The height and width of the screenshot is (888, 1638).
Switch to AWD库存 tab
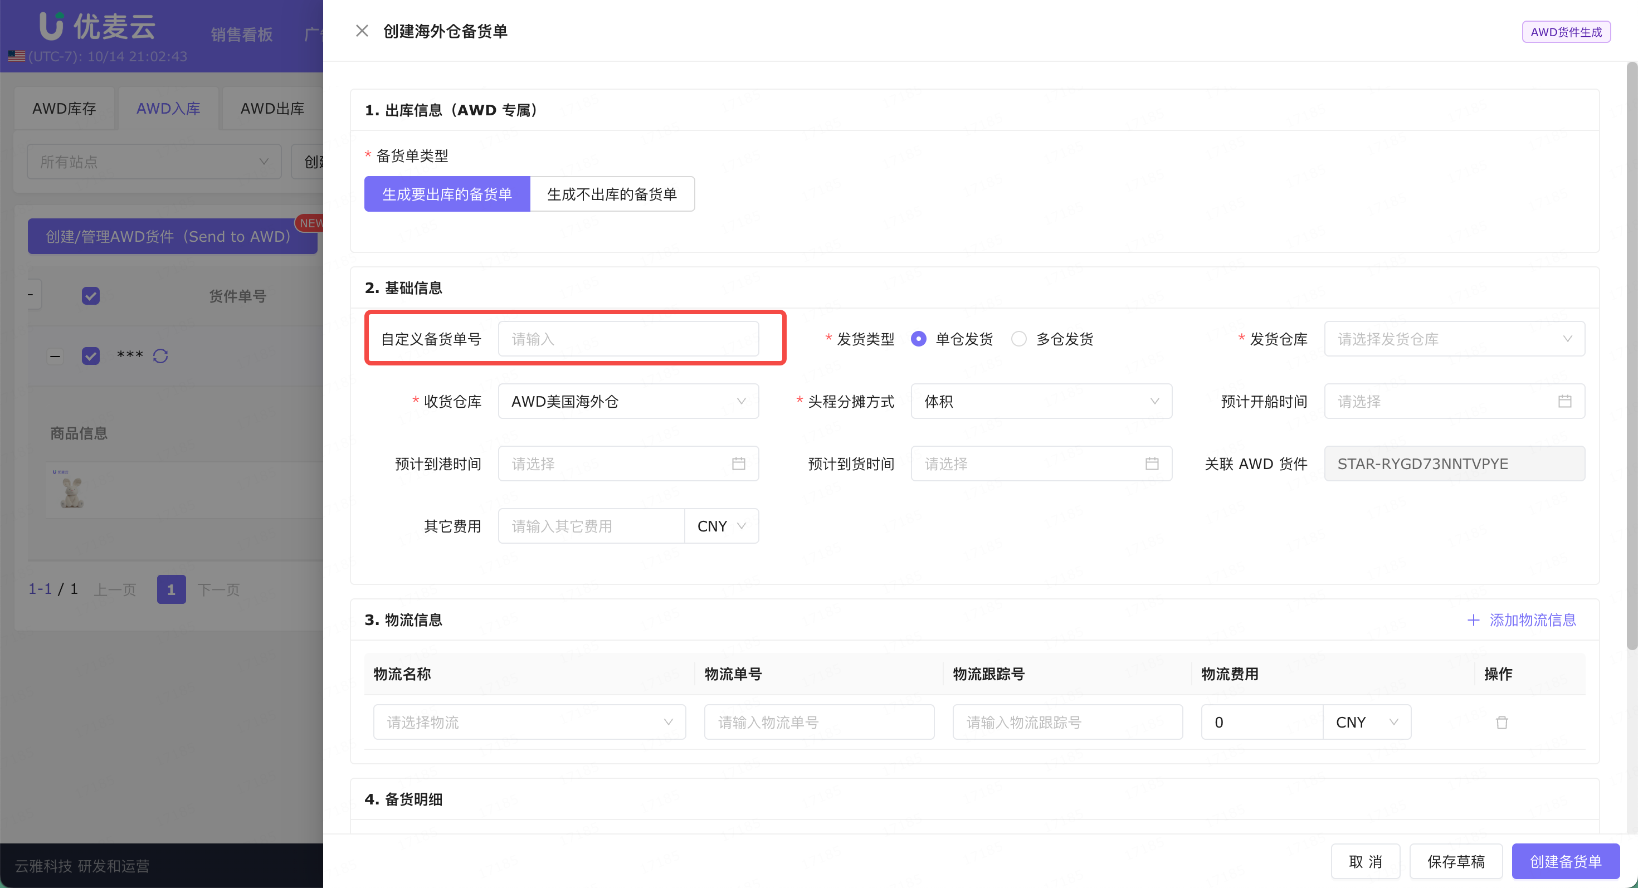click(x=64, y=109)
